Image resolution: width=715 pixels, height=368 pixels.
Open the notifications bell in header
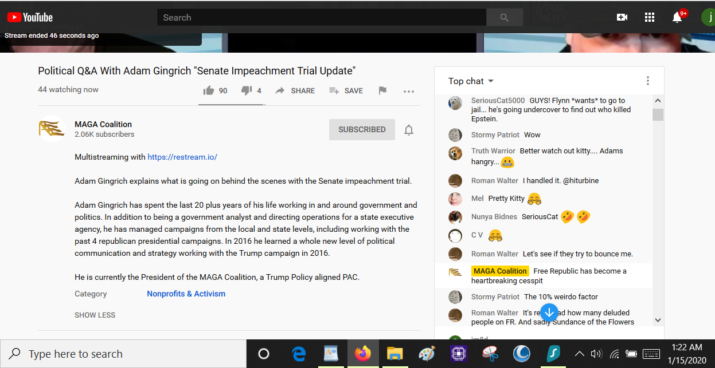677,18
